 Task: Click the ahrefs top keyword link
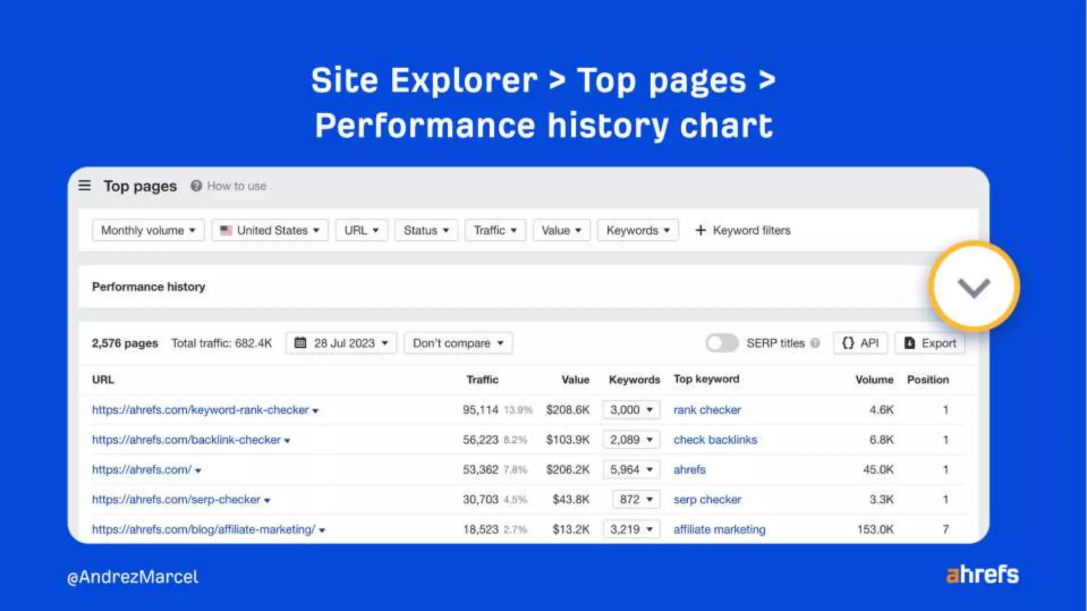click(689, 469)
